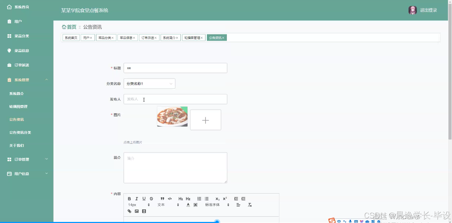Insert a hyperlink in the editor

point(129,211)
